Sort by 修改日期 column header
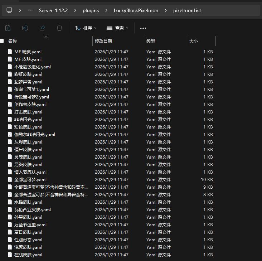Screen dimensions: 262x261 [x=103, y=41]
